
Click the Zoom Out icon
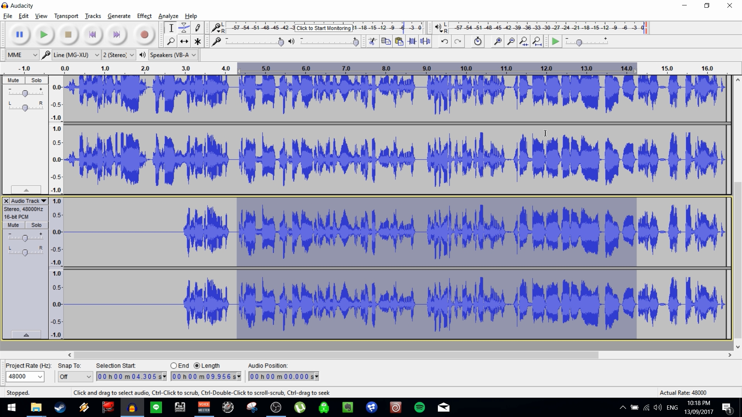511,41
